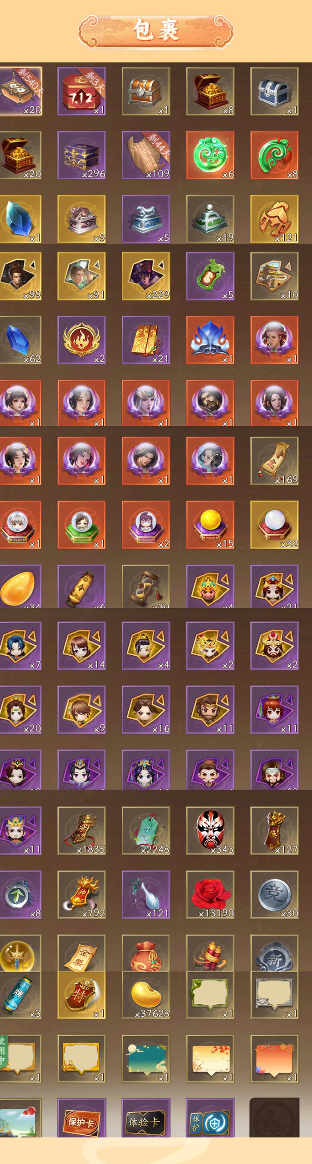Image resolution: width=312 pixels, height=1164 pixels.
Task: Select the flame emblem item x2
Action: tap(82, 340)
